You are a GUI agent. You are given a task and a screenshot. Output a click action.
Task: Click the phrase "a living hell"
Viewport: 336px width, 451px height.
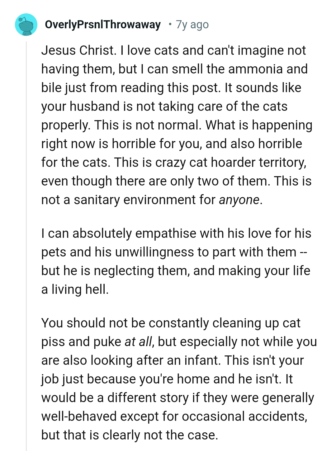click(75, 289)
